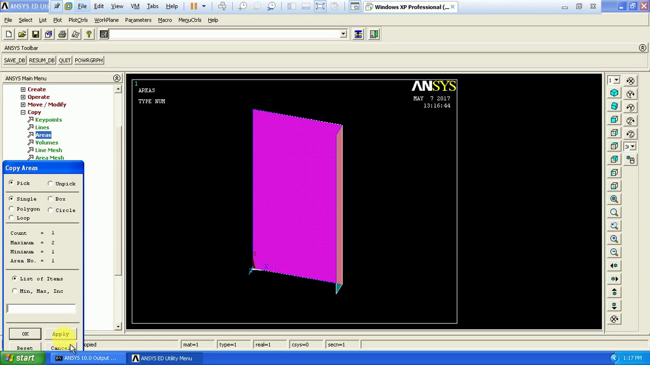This screenshot has height=365, width=650.
Task: Click the SAVE_DB button
Action: tap(14, 60)
